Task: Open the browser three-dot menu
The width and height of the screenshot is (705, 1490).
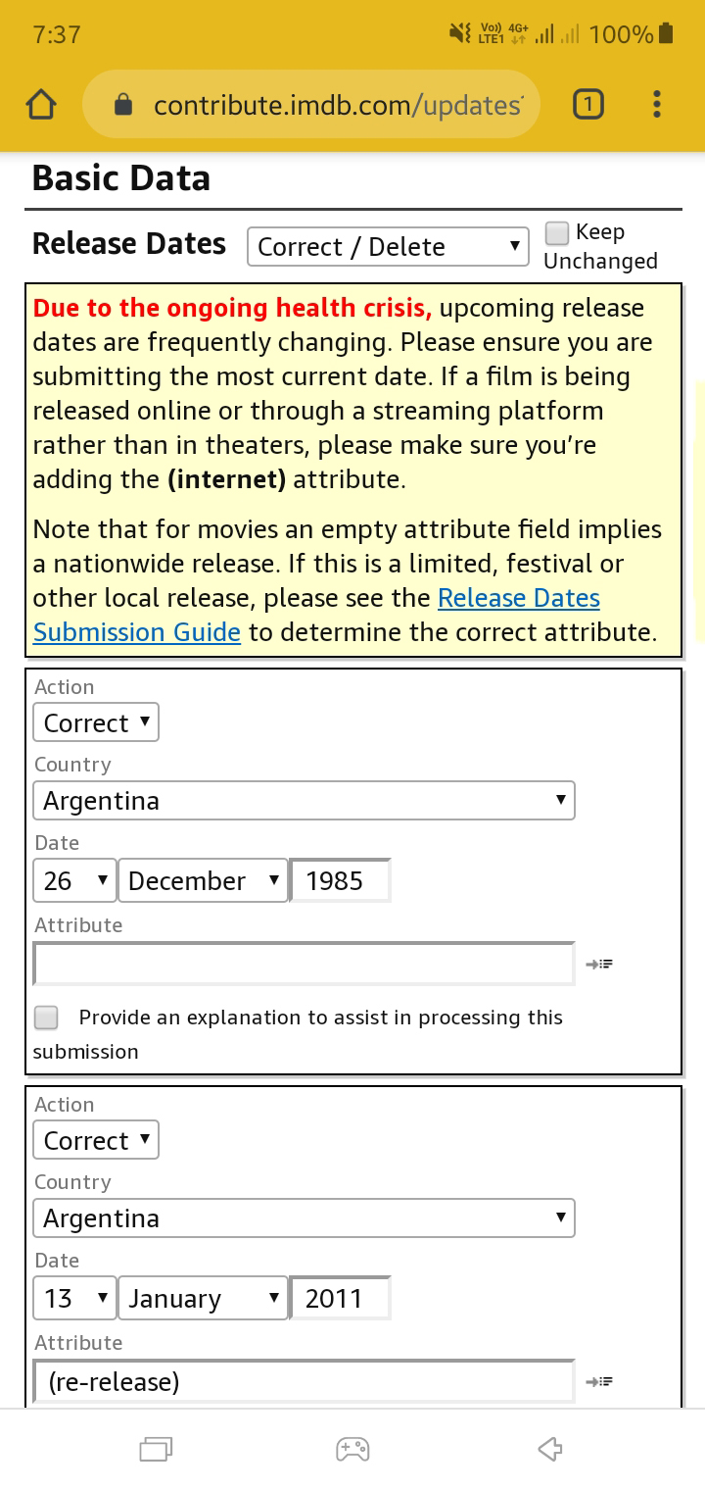Action: click(x=656, y=104)
